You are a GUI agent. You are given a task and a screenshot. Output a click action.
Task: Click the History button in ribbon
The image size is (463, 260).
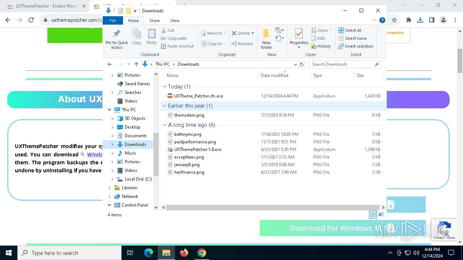(x=321, y=46)
